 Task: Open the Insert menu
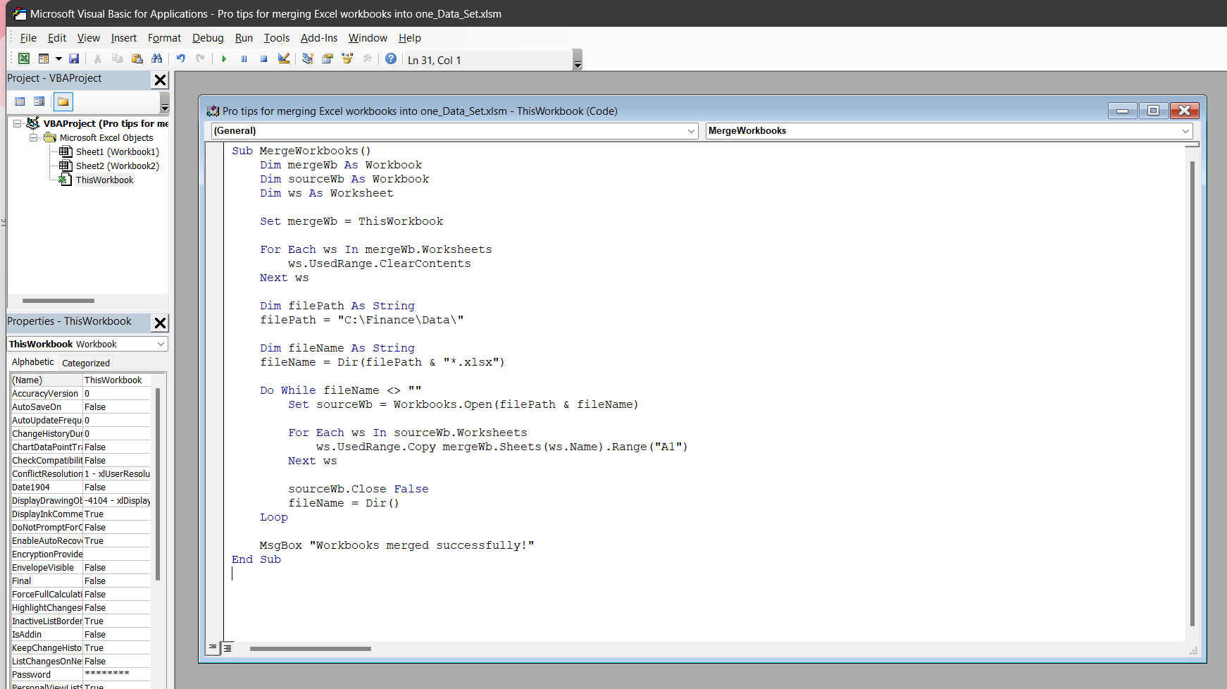point(124,38)
